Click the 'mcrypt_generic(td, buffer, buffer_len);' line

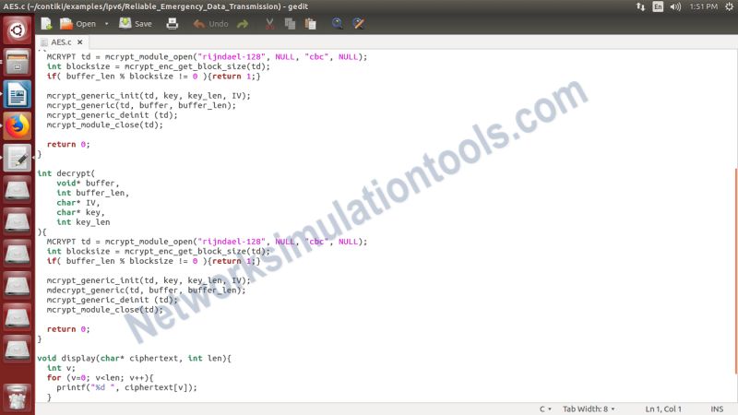[141, 105]
